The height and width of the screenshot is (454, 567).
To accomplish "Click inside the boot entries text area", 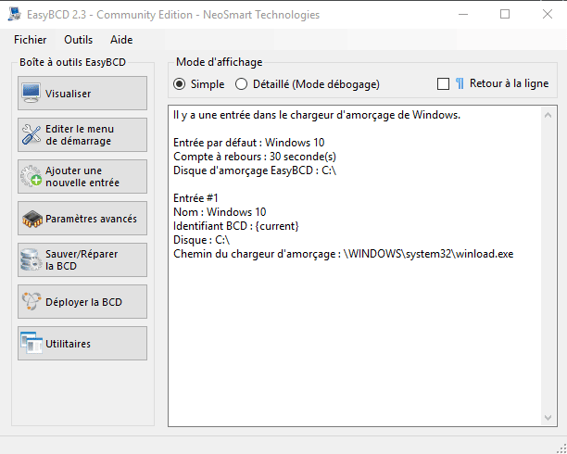I will pos(356,266).
